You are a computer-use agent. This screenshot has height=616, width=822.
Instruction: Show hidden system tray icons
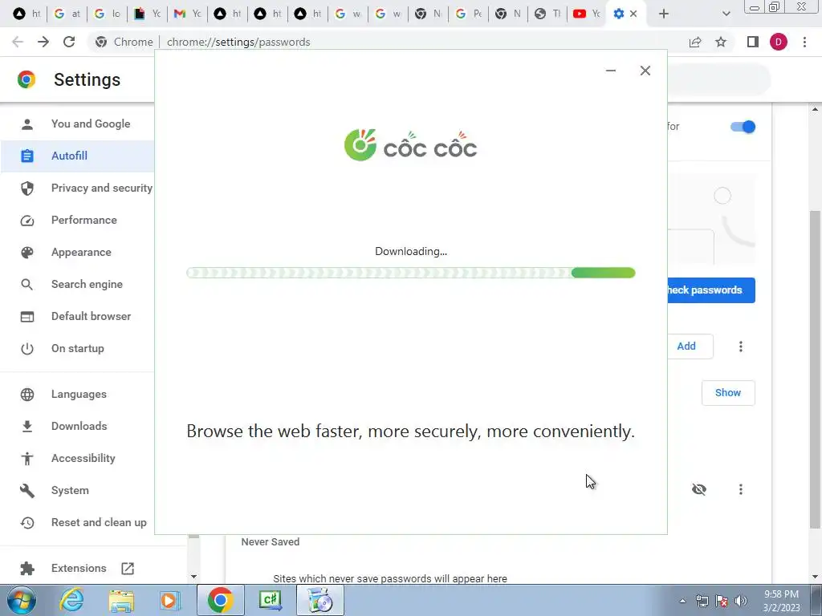click(682, 601)
